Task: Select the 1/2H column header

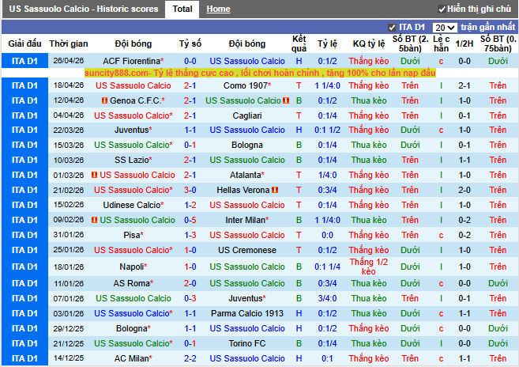Action: click(464, 44)
